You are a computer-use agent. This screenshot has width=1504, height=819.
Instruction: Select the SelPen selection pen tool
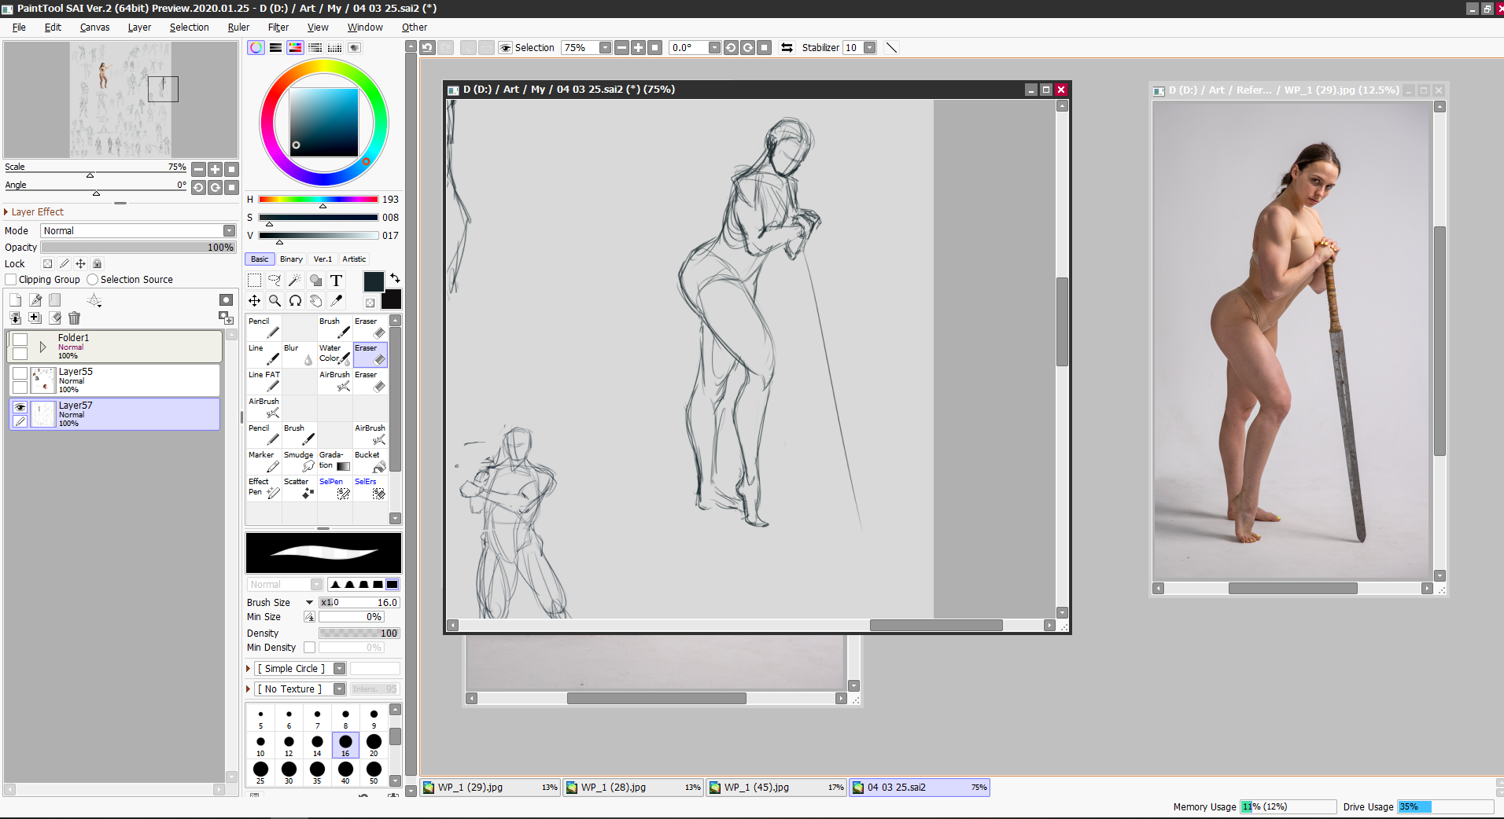pyautogui.click(x=335, y=488)
